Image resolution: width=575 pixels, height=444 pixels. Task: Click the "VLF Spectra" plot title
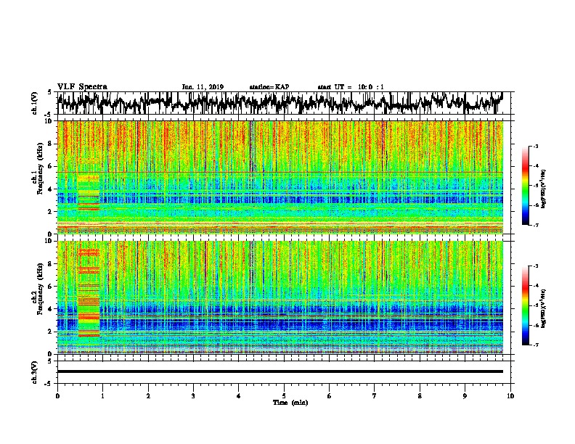point(82,87)
